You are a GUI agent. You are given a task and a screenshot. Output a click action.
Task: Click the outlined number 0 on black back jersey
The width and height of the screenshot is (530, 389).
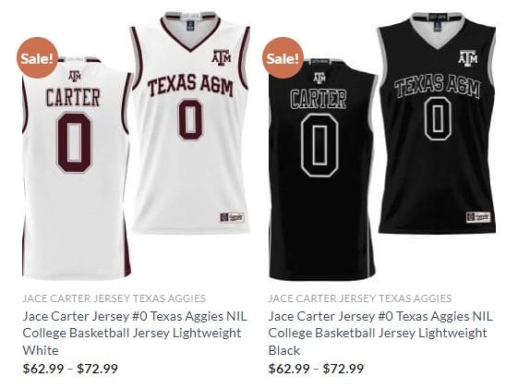319,145
